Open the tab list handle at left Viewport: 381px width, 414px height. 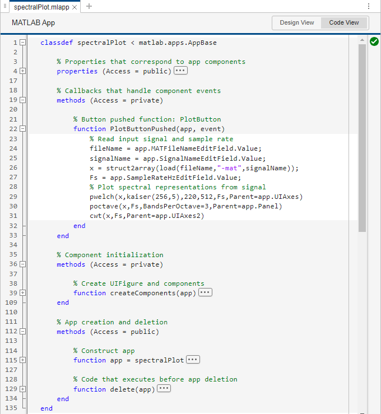click(4, 6)
